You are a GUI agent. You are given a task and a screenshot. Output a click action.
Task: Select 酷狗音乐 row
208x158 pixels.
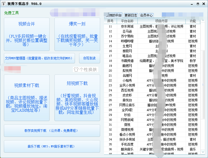152,149
